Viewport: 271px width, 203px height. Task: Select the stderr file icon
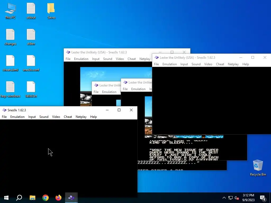tap(31, 37)
